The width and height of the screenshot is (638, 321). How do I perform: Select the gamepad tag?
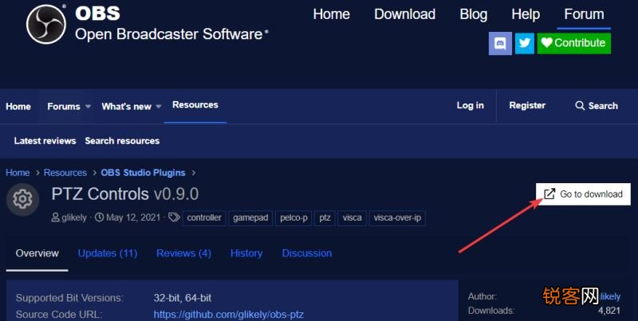250,217
